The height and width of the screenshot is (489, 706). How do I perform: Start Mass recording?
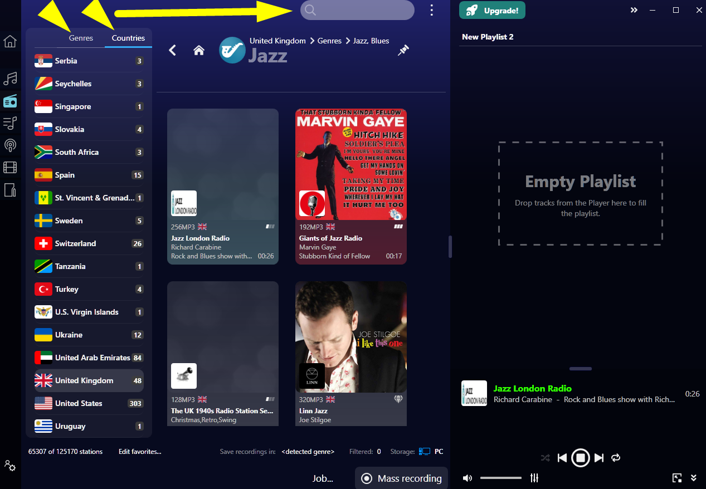401,478
